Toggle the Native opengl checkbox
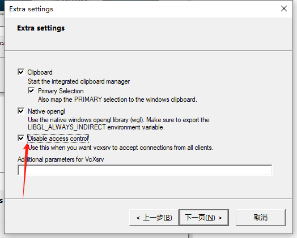Image resolution: width=297 pixels, height=238 pixels. [21, 111]
